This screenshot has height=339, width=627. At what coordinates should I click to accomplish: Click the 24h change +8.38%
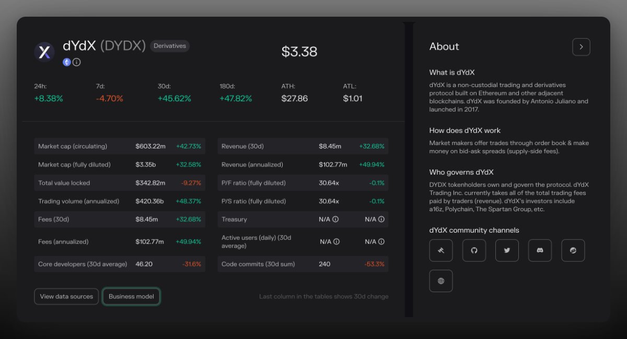click(x=49, y=99)
